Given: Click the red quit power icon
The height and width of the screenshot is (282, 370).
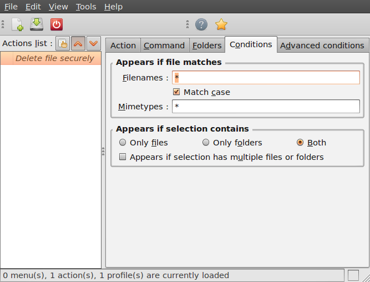Looking at the screenshot, I should coord(57,24).
